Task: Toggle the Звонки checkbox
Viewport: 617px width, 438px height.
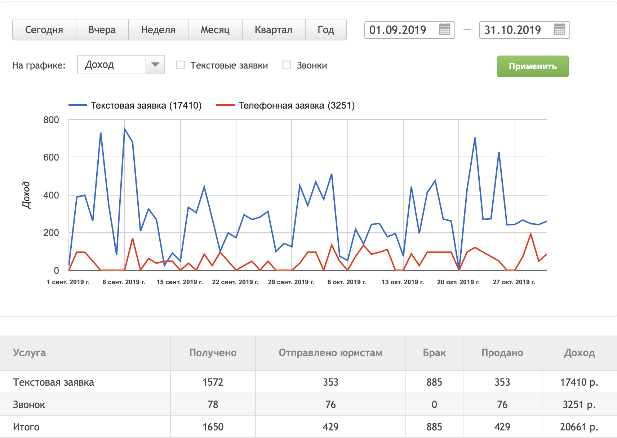Action: click(287, 65)
